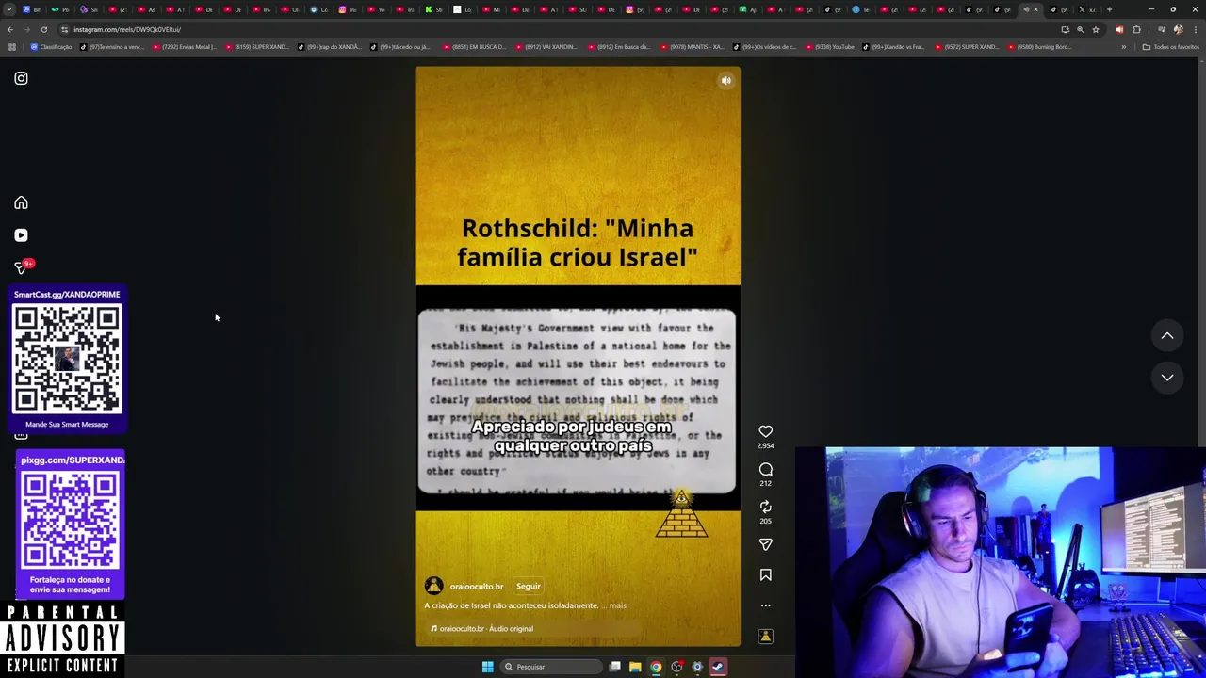Save the reel with bookmark icon
Image resolution: width=1206 pixels, height=678 pixels.
pos(766,574)
